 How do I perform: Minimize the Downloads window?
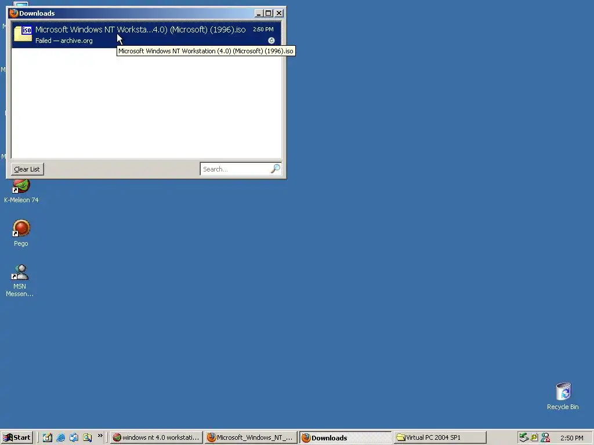(259, 13)
